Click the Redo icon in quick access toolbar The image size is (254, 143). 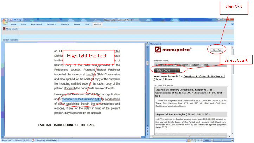coord(21,20)
